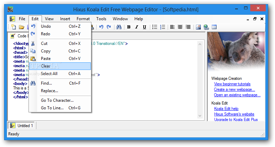Open the Help menu
The image size is (275, 147).
pyautogui.click(x=139, y=19)
